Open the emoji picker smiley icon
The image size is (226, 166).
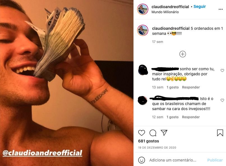pos(141,160)
